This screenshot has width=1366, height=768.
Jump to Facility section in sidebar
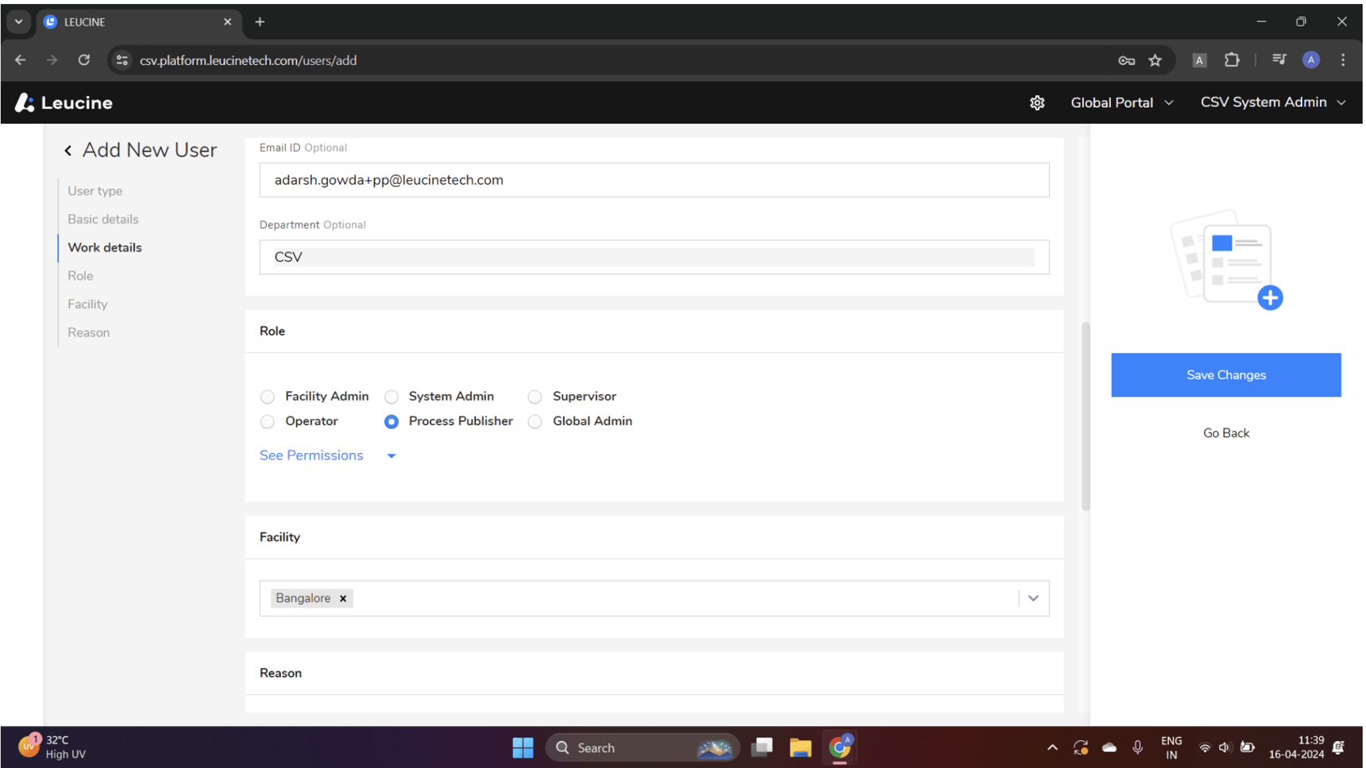[x=87, y=305]
